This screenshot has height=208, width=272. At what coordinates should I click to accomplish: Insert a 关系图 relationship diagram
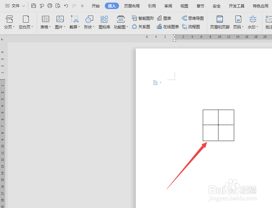point(141,27)
